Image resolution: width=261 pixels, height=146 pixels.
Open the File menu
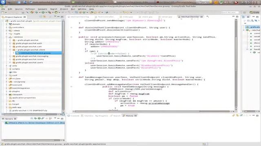3,9
